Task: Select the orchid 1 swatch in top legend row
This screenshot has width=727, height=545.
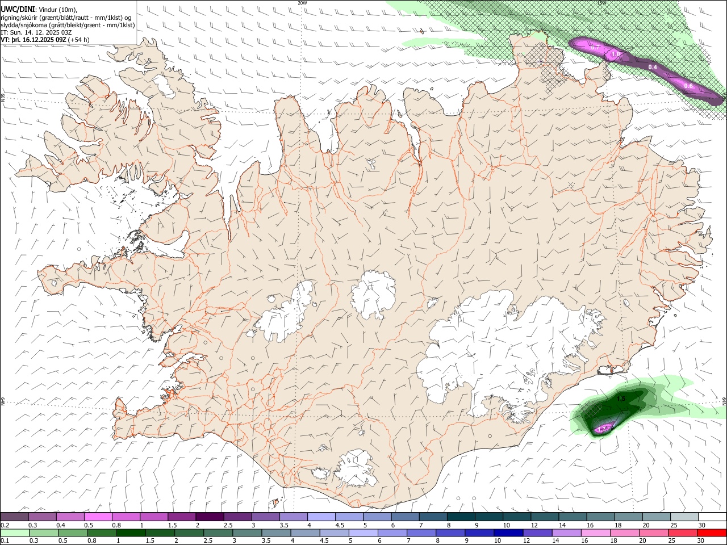Action: [154, 517]
